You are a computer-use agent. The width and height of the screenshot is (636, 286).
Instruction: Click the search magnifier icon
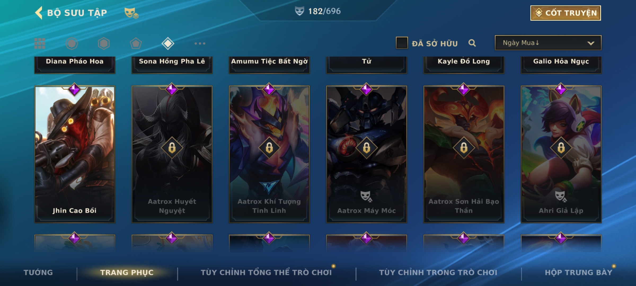click(472, 43)
